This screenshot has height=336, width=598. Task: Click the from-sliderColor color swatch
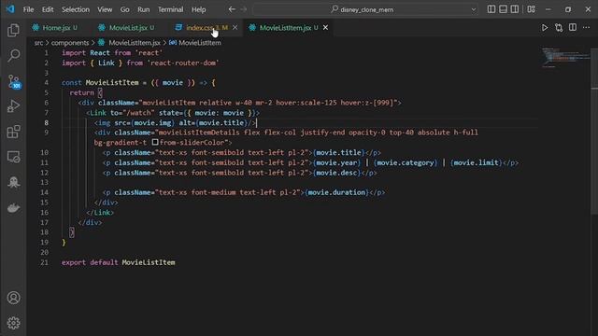point(155,142)
